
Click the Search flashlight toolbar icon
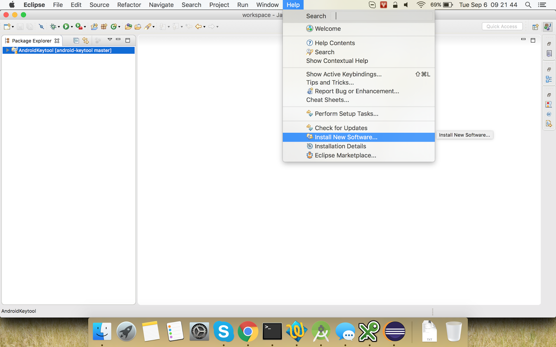148,27
